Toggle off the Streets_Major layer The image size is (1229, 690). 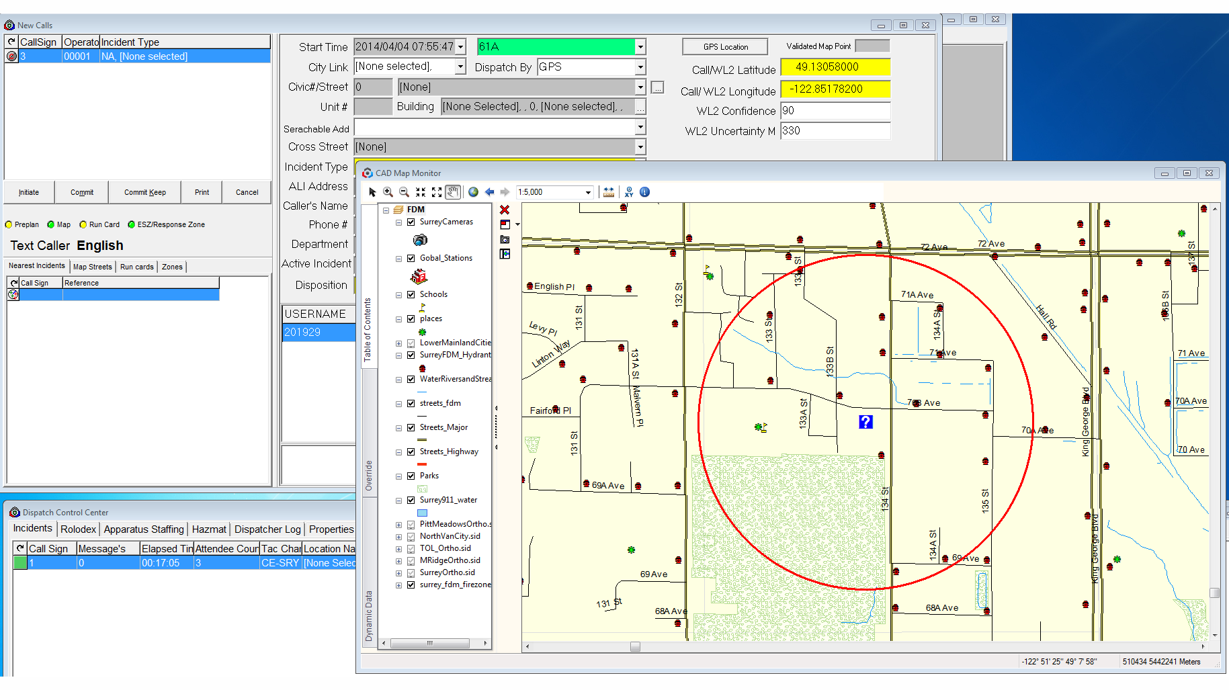click(411, 427)
